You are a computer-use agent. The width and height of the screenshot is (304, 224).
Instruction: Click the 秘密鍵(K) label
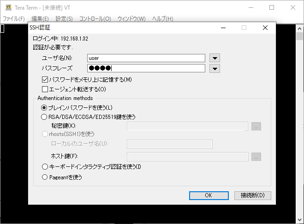(64, 126)
